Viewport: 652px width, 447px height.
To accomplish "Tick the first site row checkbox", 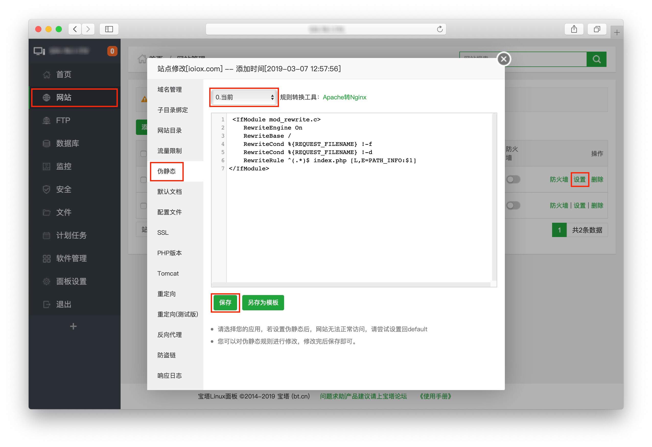I will click(143, 180).
